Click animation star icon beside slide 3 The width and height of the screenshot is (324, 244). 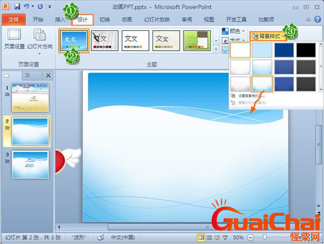[7, 161]
